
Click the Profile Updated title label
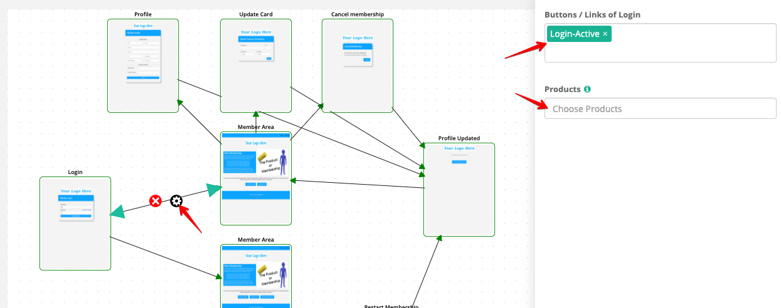[459, 138]
